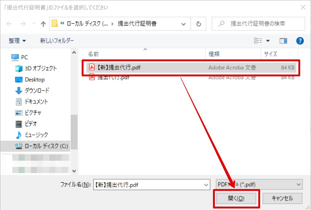Create a folder with 新しいフォルダー
The width and height of the screenshot is (311, 210).
click(x=57, y=41)
